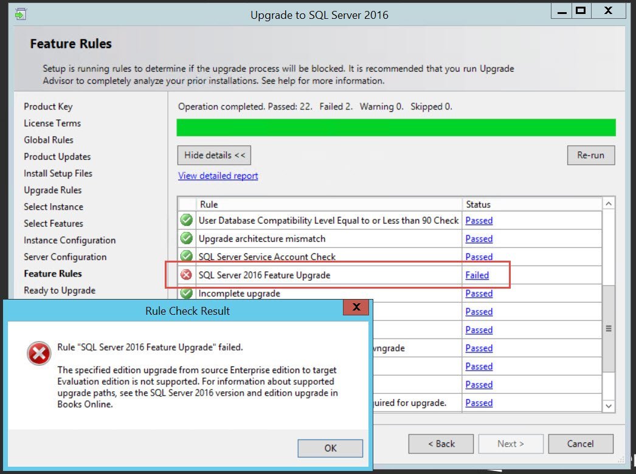
Task: Open Passed link for Incomplete upgrade rule
Action: point(479,293)
